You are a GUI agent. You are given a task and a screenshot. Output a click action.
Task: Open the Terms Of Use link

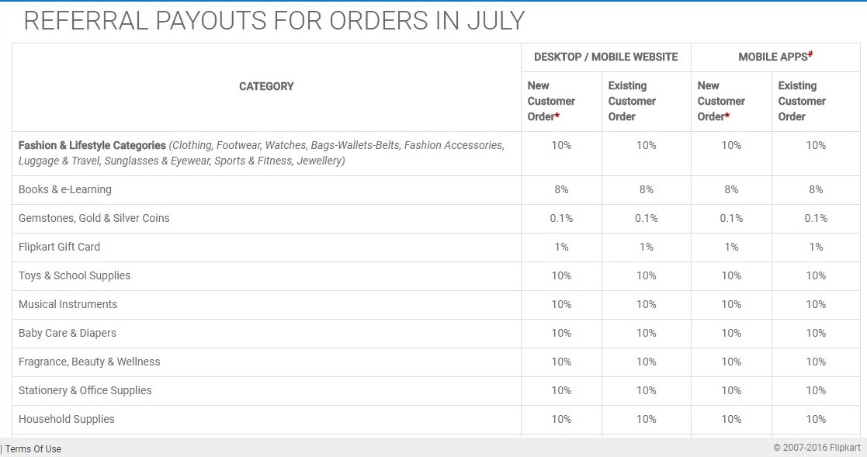point(33,448)
